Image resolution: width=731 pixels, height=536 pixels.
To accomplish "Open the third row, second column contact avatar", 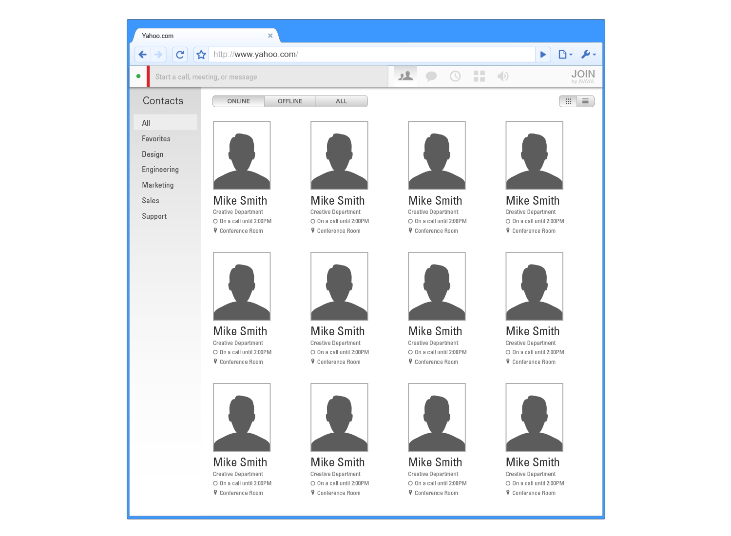I will (339, 418).
